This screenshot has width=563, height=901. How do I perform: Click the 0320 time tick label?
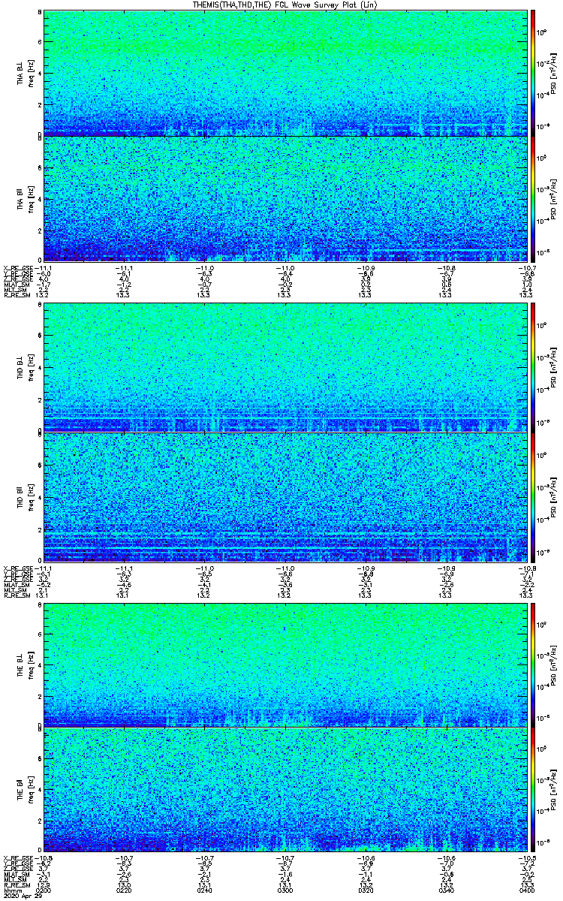(x=366, y=890)
